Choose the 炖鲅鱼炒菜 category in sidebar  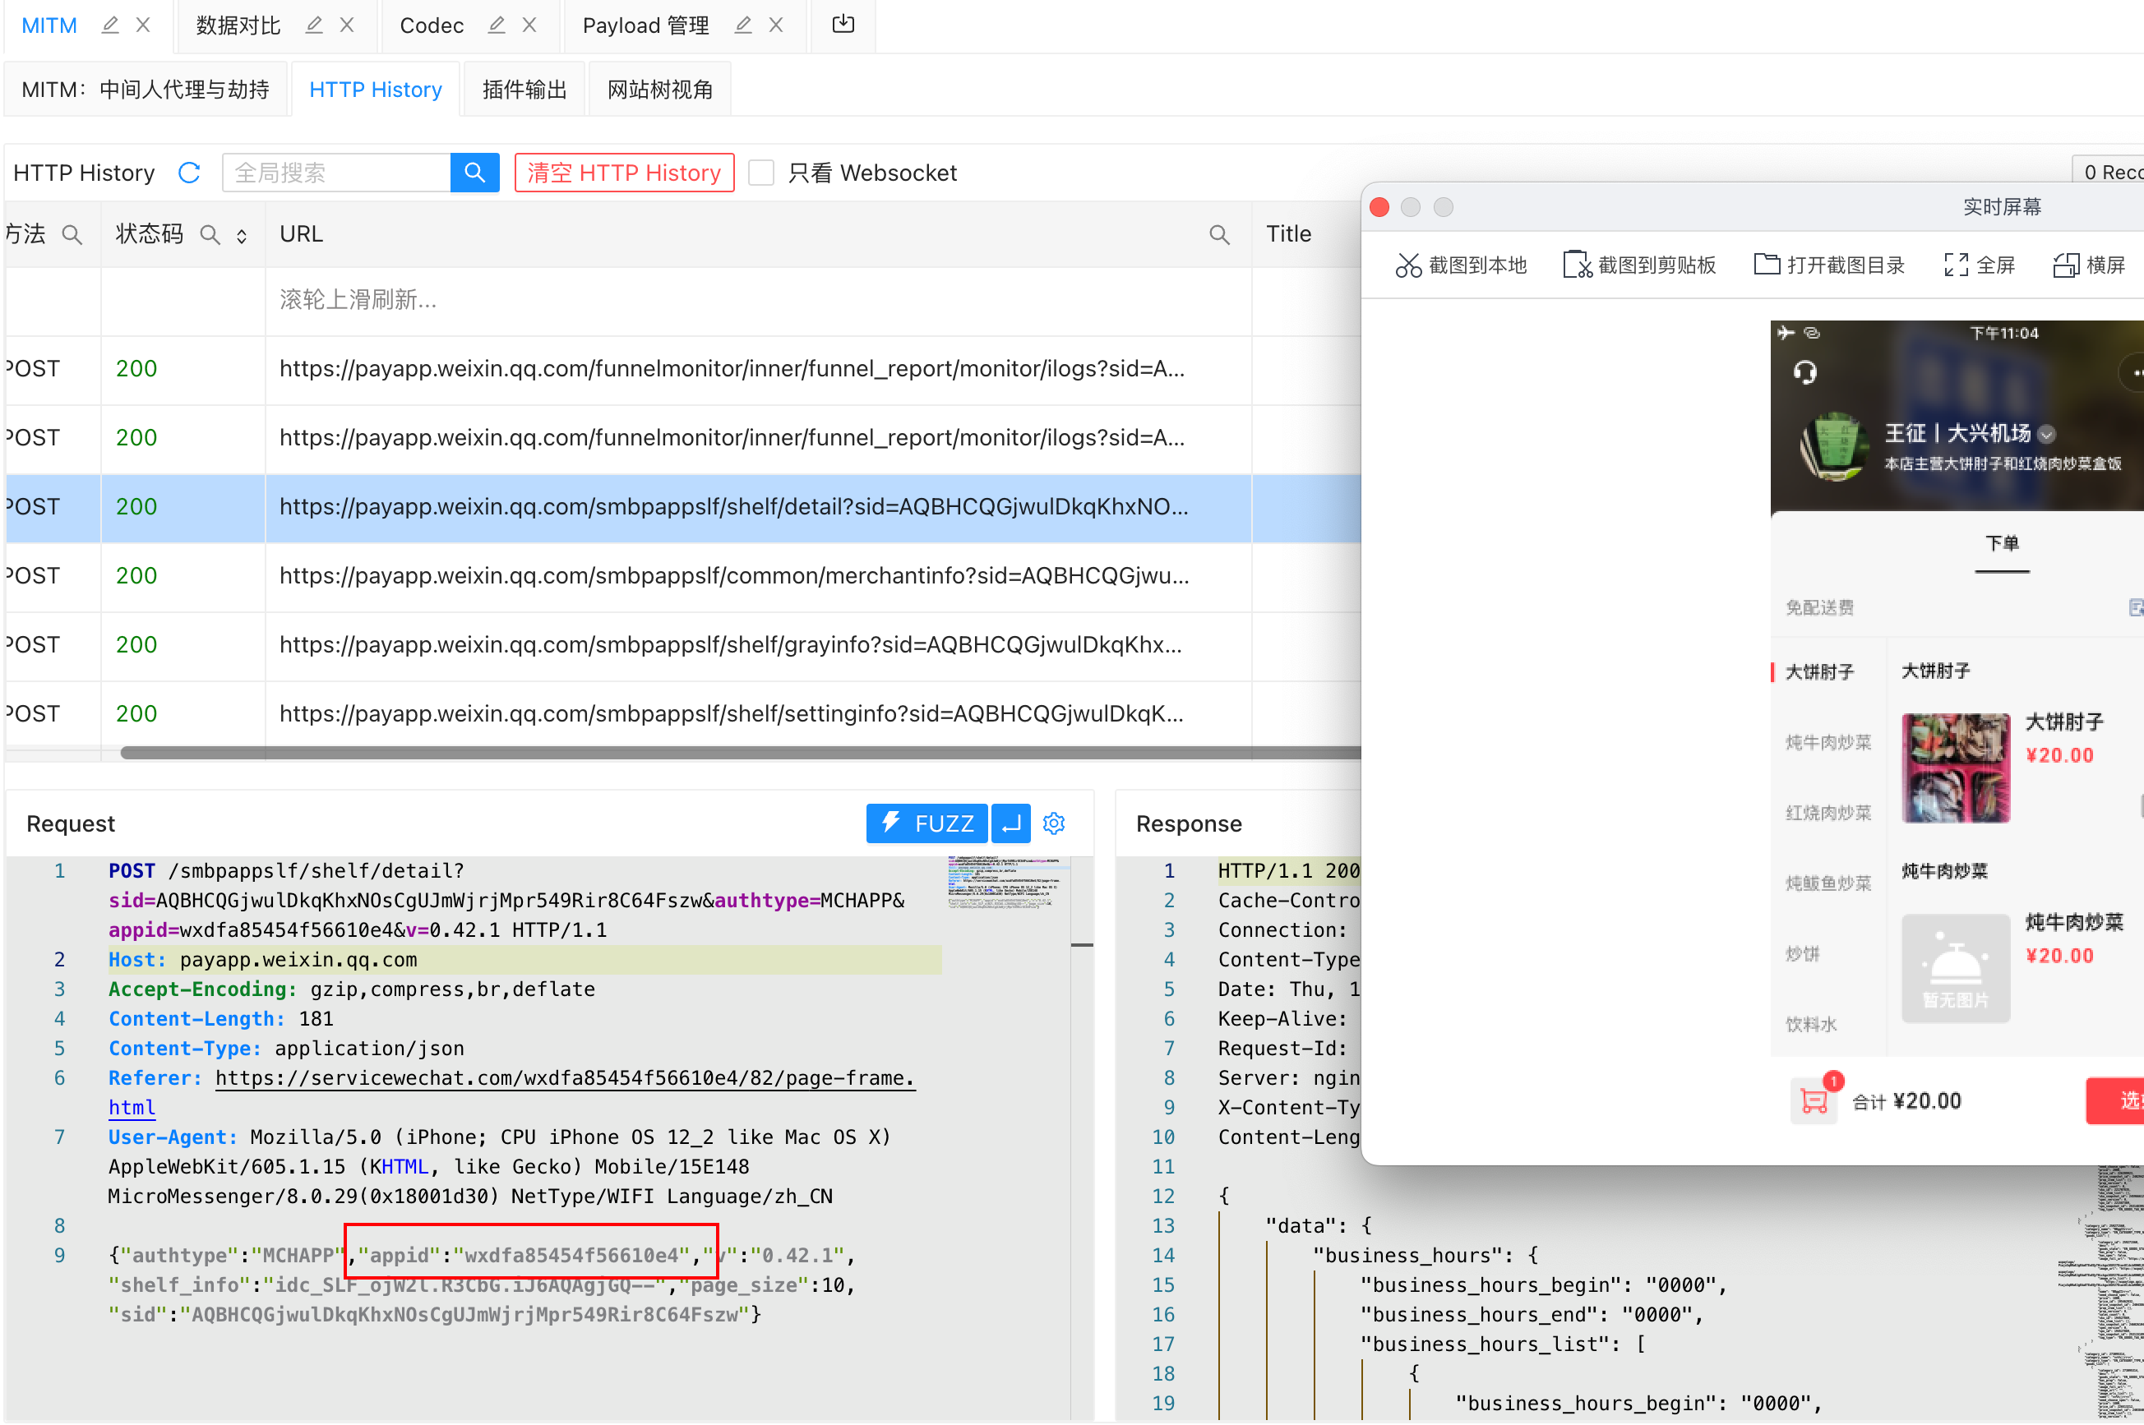click(1827, 884)
